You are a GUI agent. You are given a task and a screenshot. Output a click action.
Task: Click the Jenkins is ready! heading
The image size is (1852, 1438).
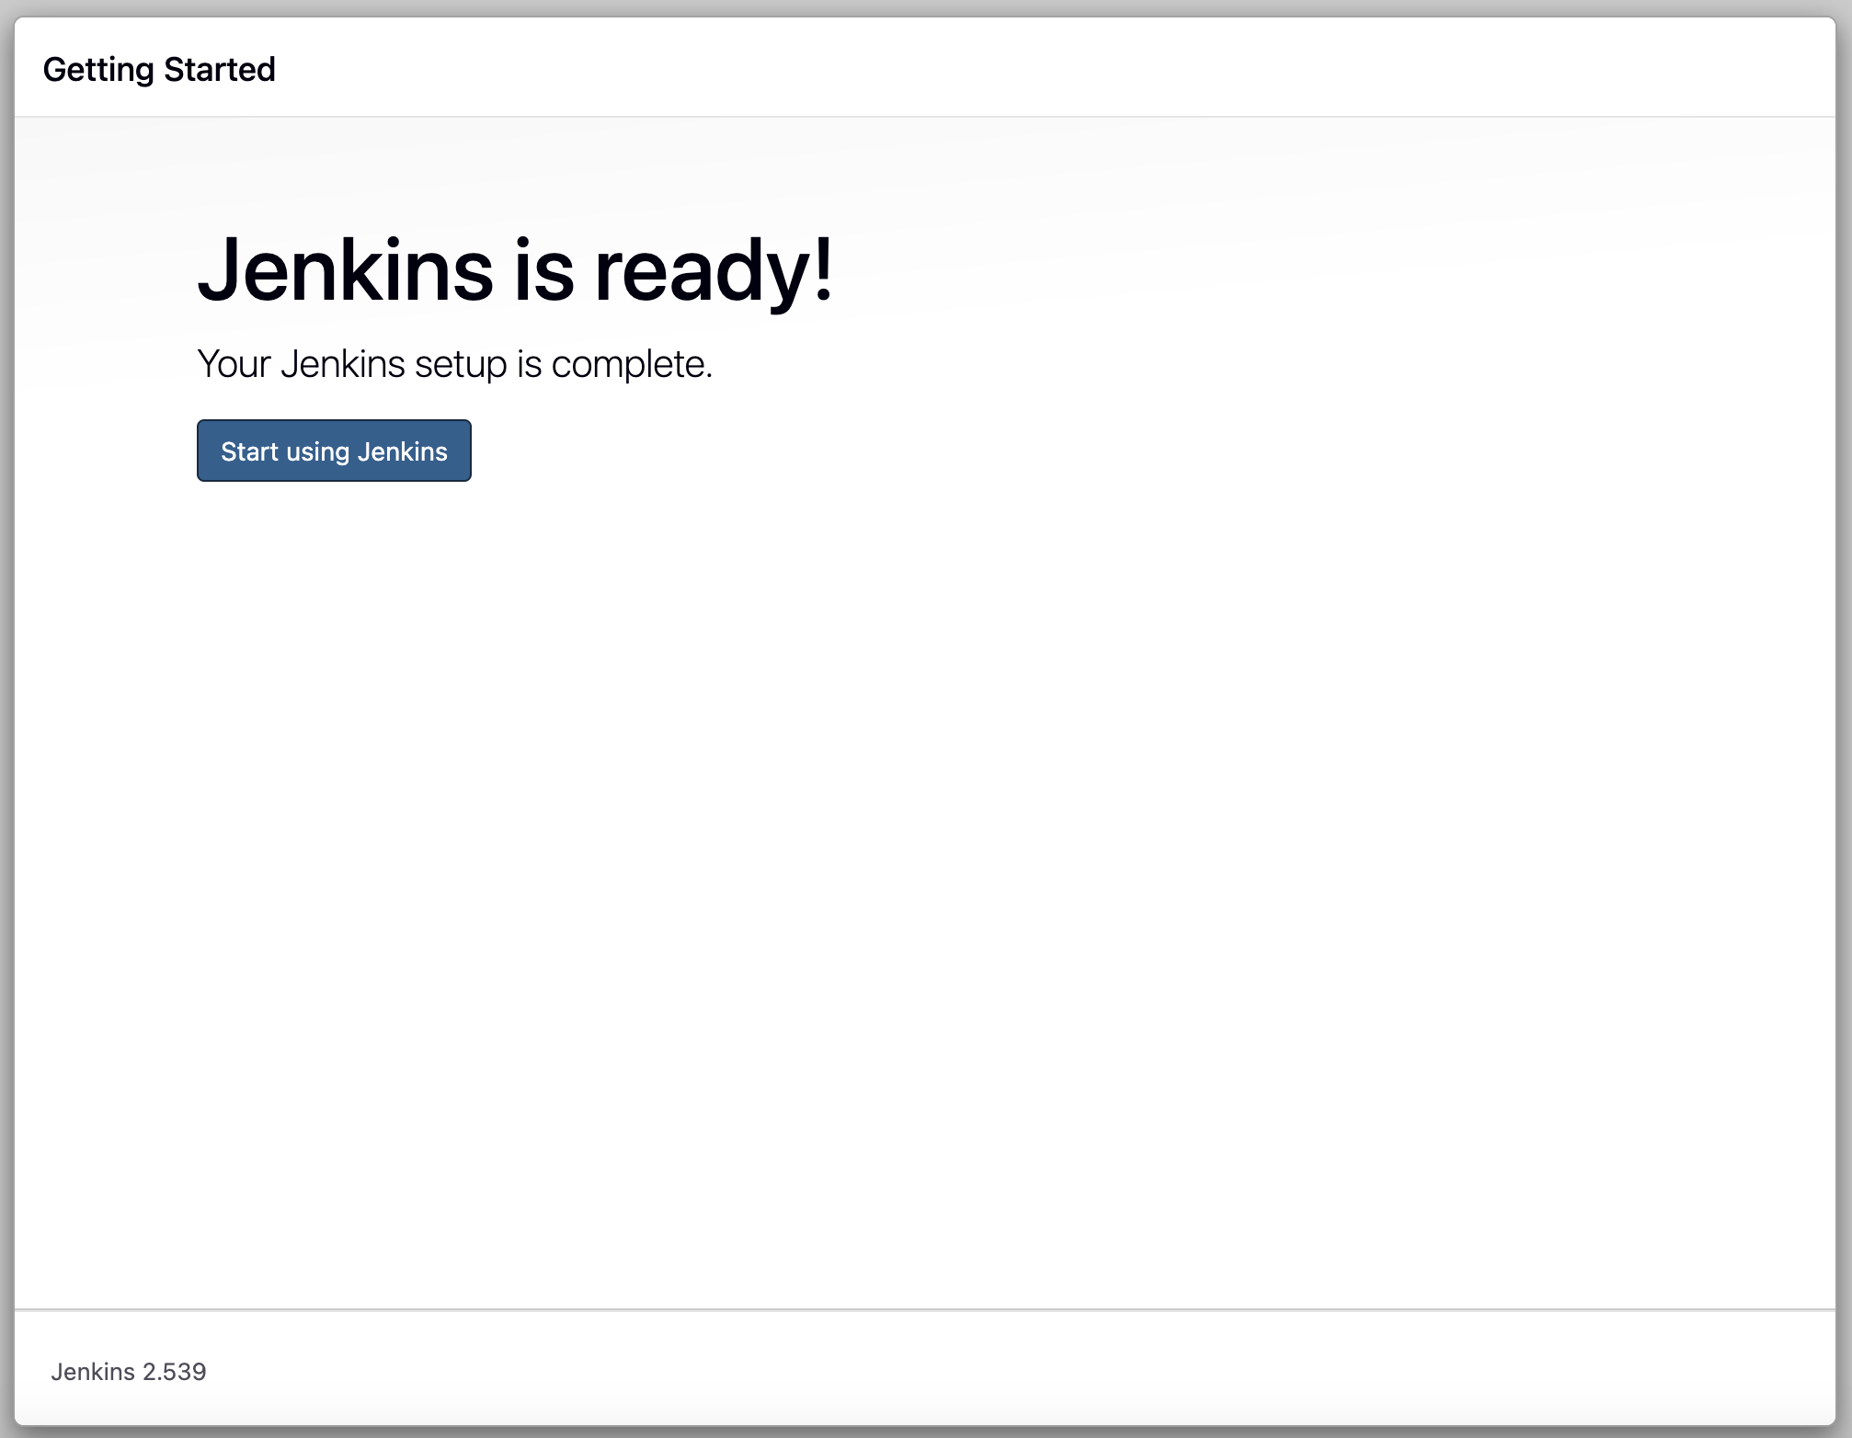tap(515, 269)
